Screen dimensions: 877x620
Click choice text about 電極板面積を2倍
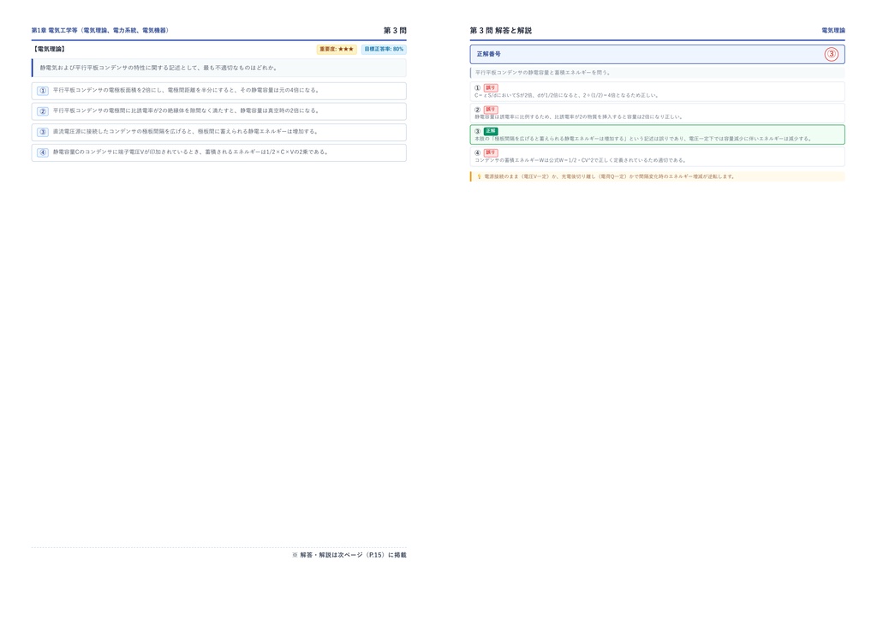tap(186, 90)
